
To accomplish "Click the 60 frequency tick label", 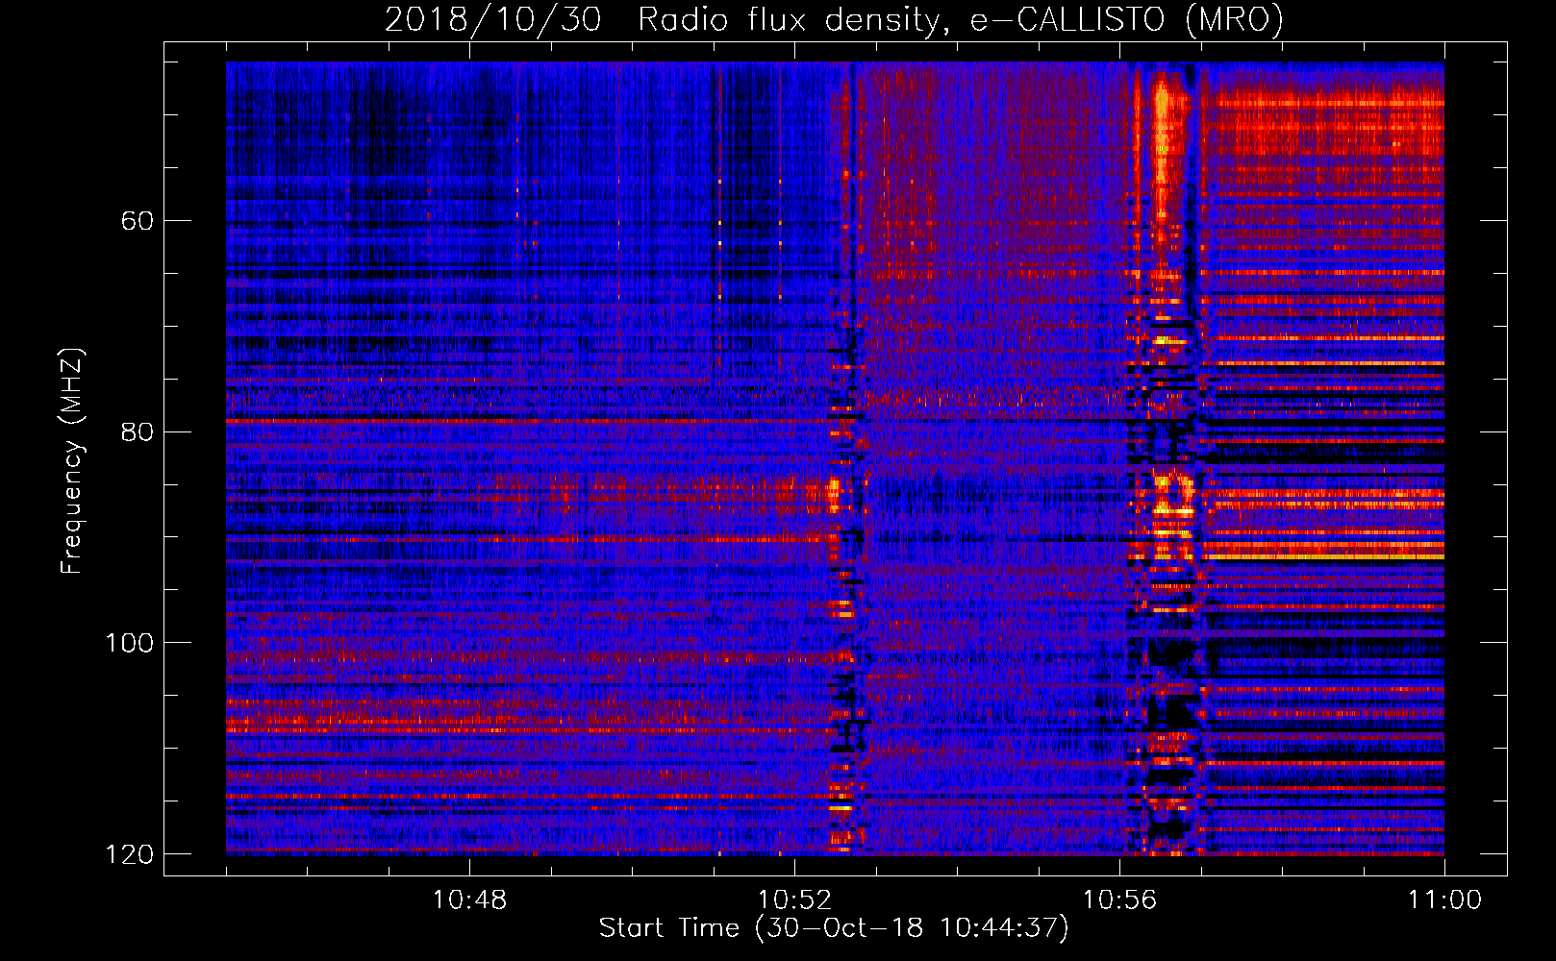I will (137, 221).
